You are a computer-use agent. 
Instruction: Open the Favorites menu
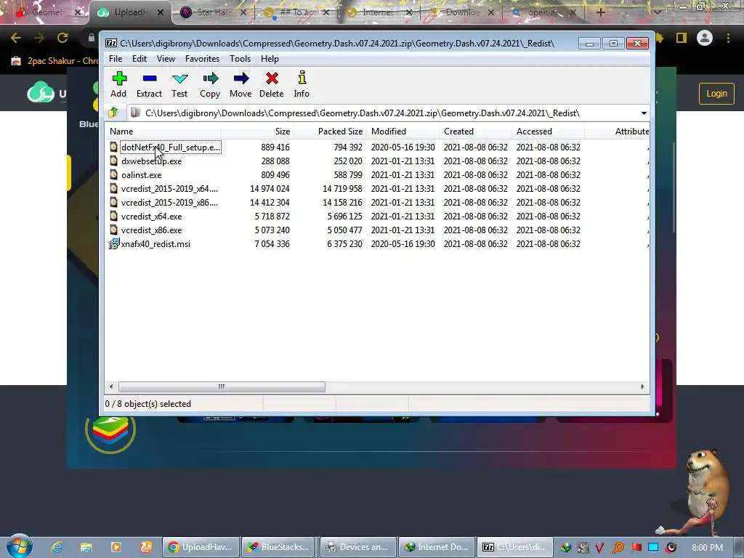(x=202, y=59)
